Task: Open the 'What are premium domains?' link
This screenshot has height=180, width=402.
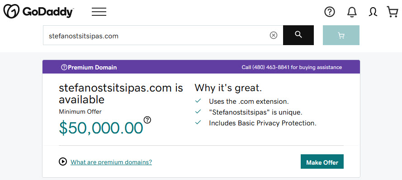Action: (111, 162)
